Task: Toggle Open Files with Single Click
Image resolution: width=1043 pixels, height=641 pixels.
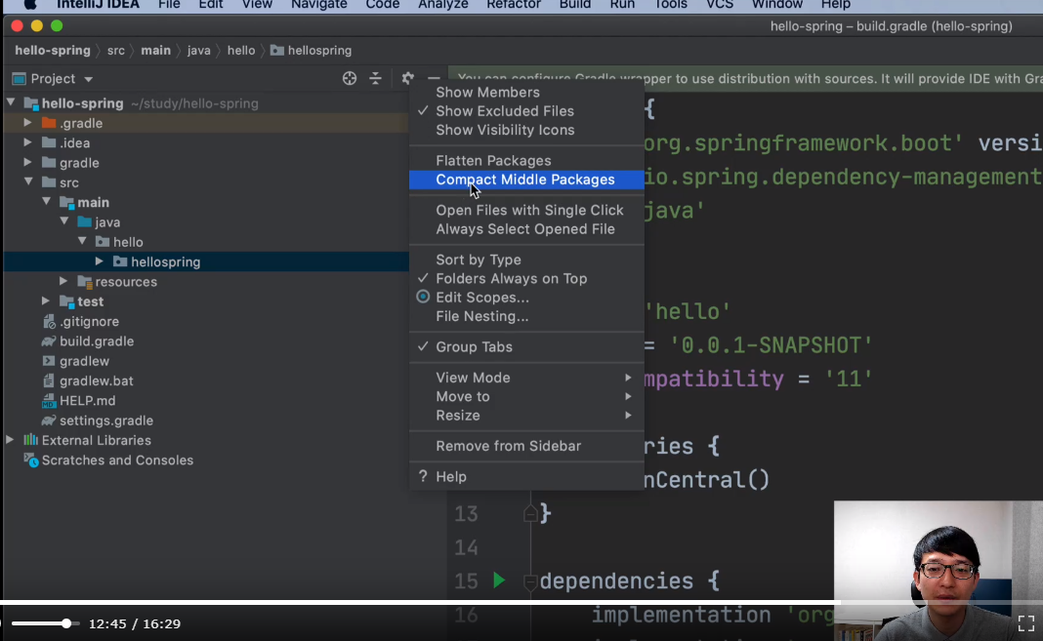Action: 526,210
